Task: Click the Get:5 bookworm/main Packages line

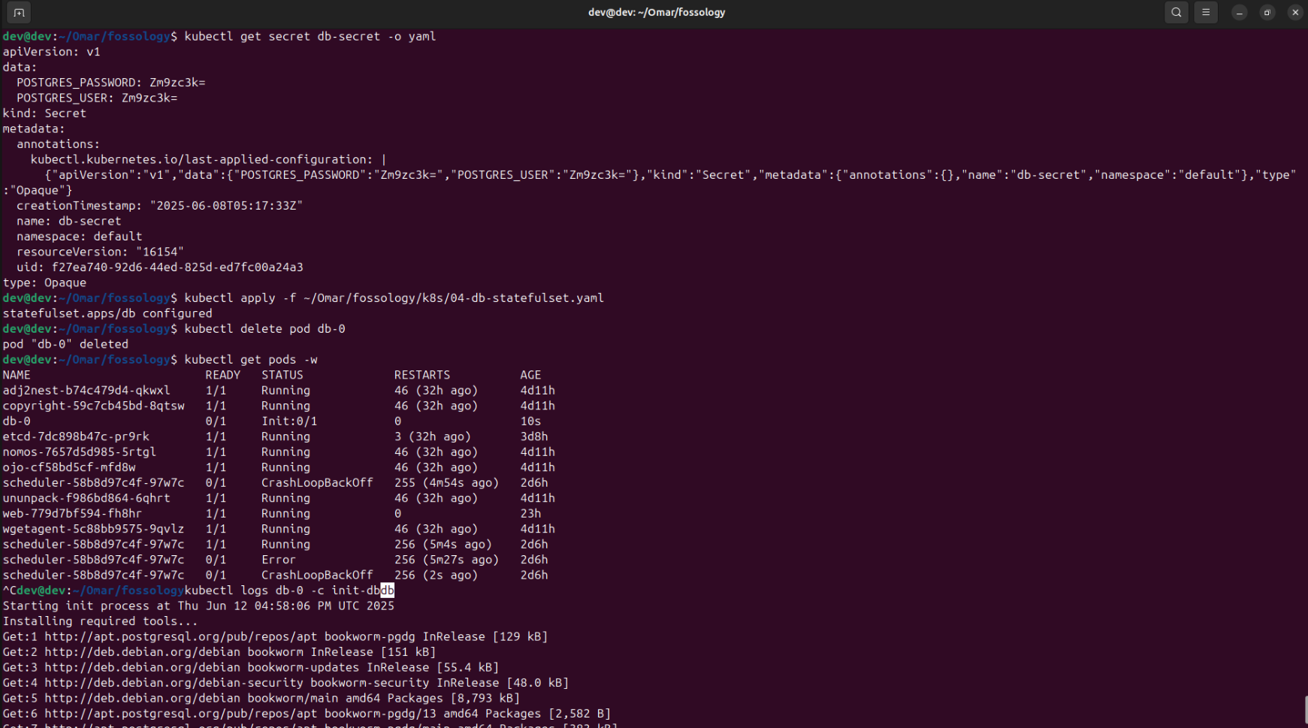Action: point(261,699)
